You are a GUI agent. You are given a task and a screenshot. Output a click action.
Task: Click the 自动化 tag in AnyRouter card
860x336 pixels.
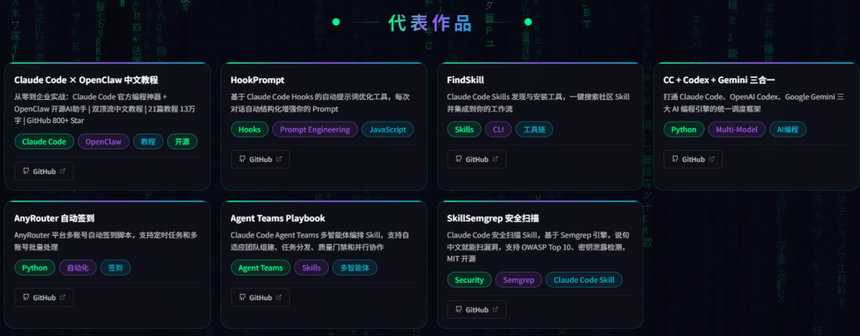pyautogui.click(x=78, y=268)
